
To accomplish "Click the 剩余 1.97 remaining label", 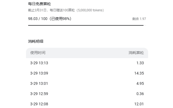I will (x=139, y=19).
